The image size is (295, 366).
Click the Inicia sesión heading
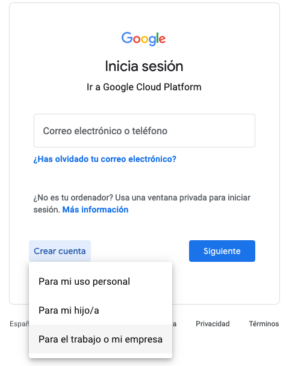144,66
